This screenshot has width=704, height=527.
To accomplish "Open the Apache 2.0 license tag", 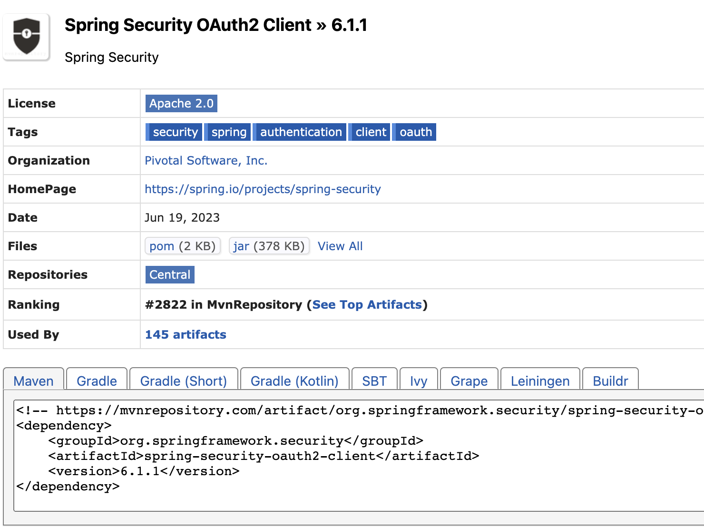I will coord(181,103).
